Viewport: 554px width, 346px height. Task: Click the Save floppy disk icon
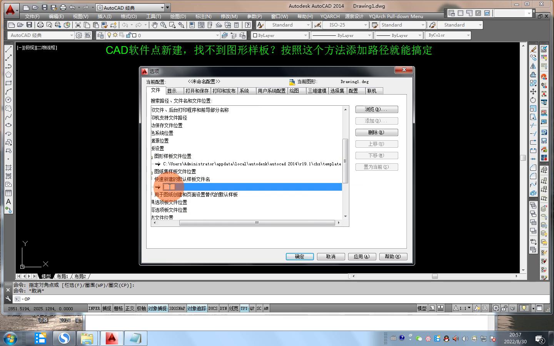tap(29, 25)
